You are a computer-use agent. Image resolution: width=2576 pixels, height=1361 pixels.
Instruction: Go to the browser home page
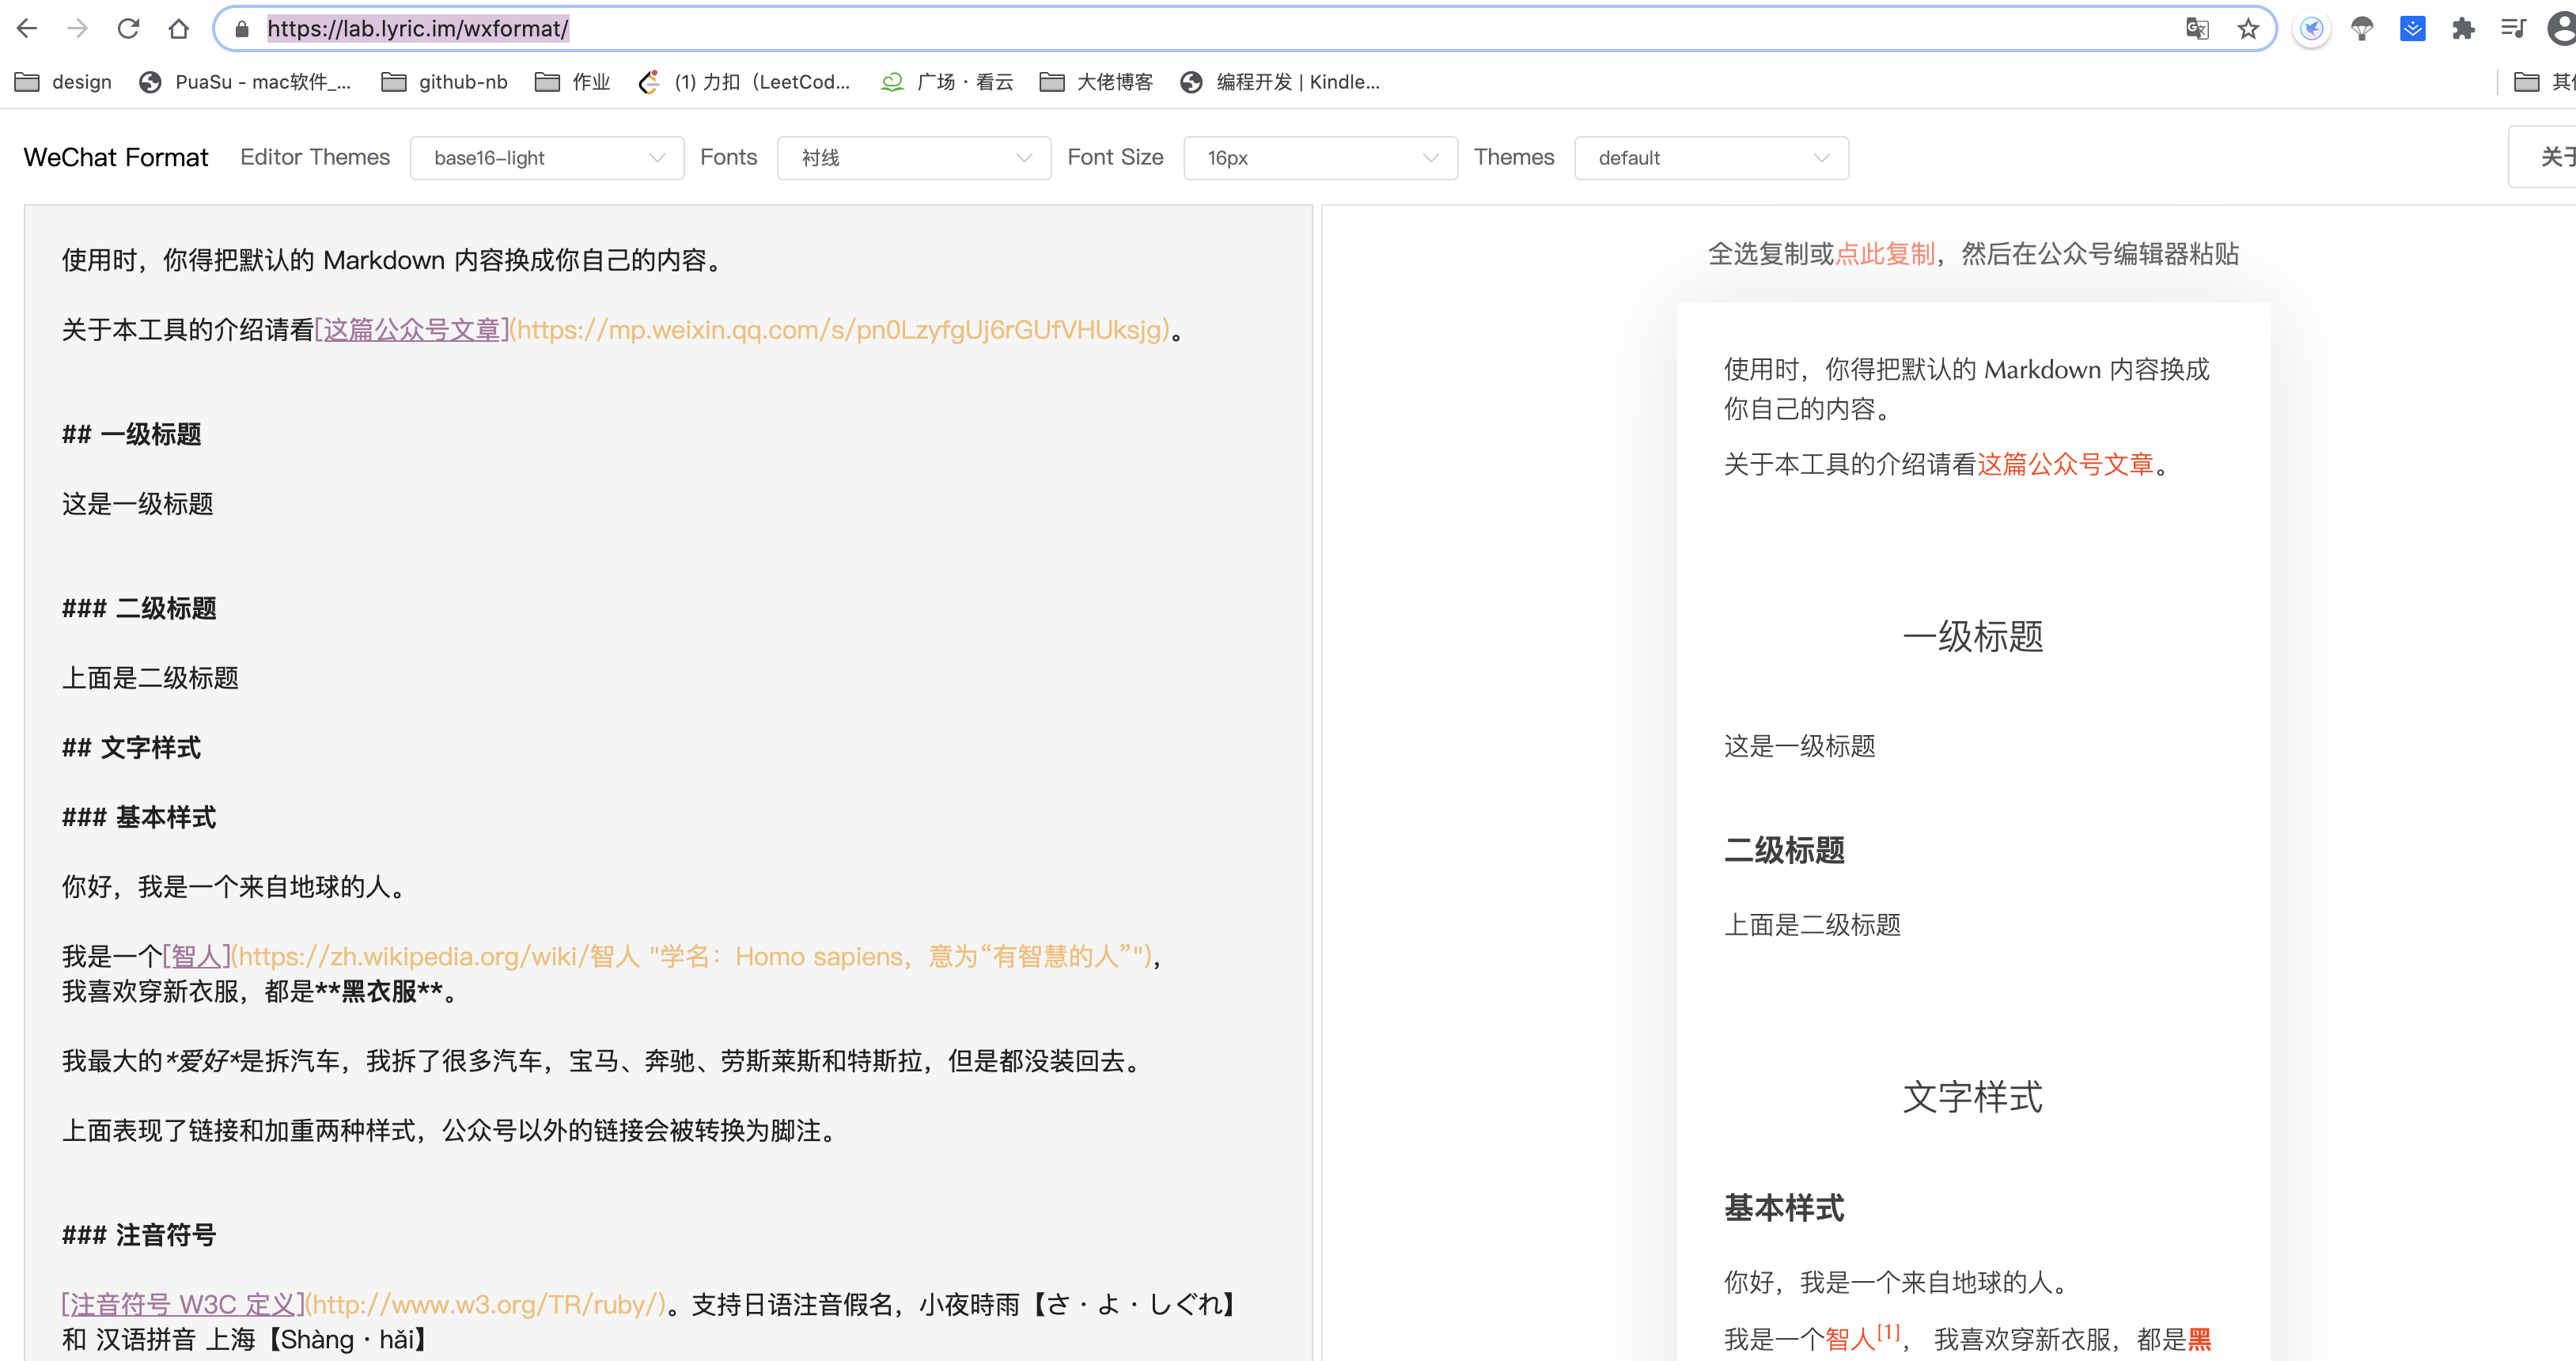pos(178,28)
